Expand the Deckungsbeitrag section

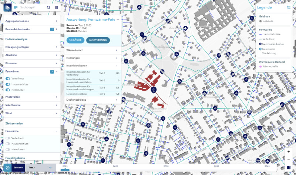click(117, 99)
